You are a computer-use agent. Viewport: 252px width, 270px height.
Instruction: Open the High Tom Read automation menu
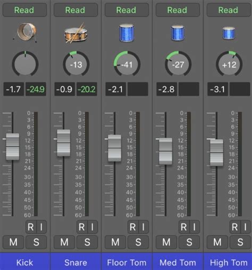(229, 10)
